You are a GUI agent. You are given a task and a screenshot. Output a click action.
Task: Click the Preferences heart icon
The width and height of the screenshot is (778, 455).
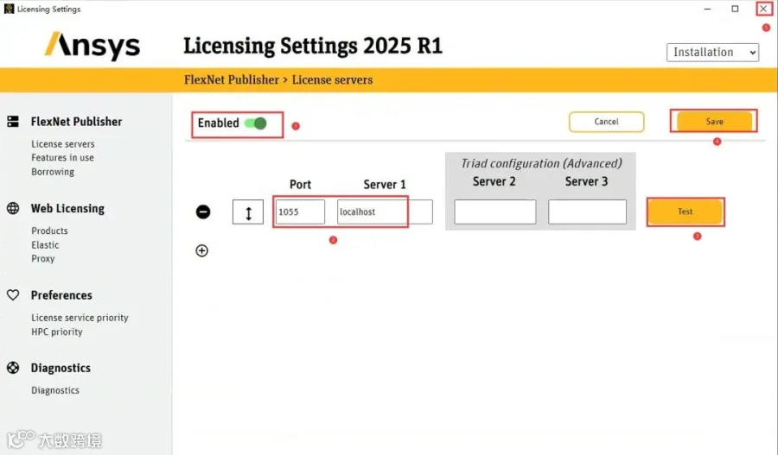(13, 295)
